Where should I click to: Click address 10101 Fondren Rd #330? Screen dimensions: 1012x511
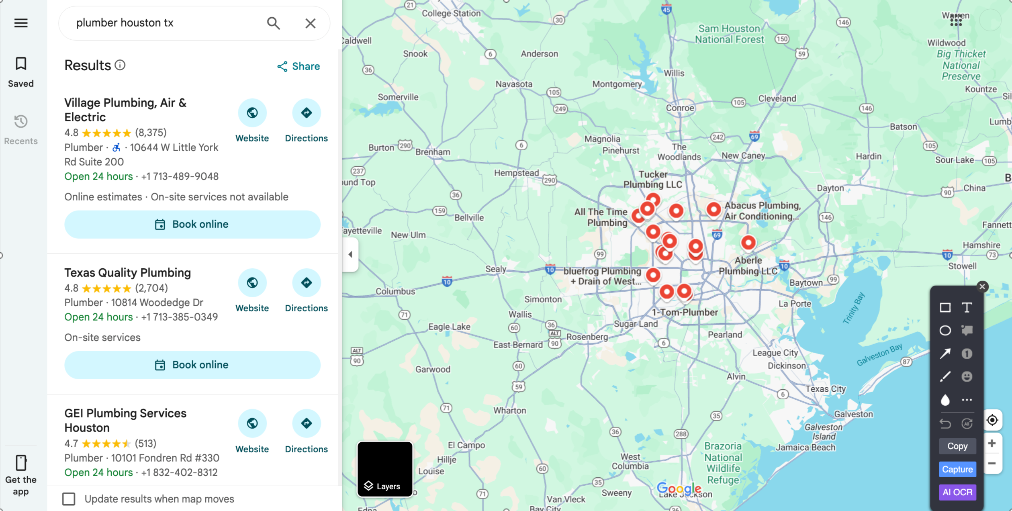tap(165, 458)
